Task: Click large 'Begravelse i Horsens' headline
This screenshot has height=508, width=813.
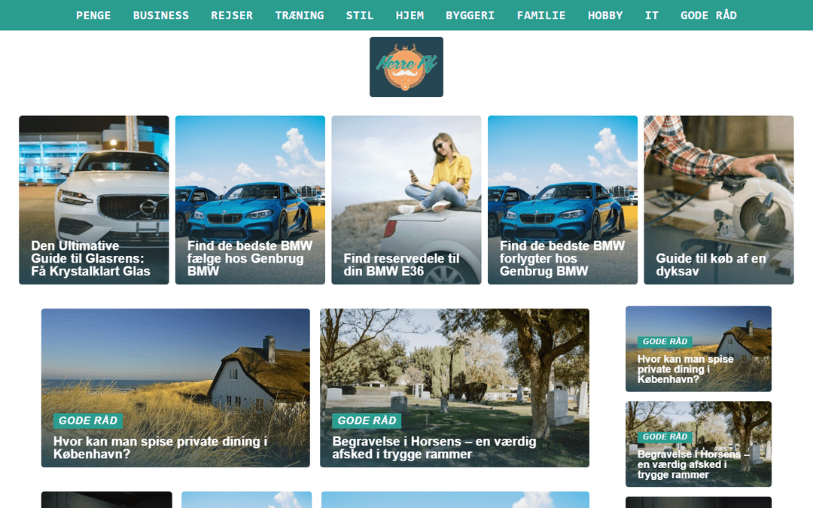Action: click(434, 447)
